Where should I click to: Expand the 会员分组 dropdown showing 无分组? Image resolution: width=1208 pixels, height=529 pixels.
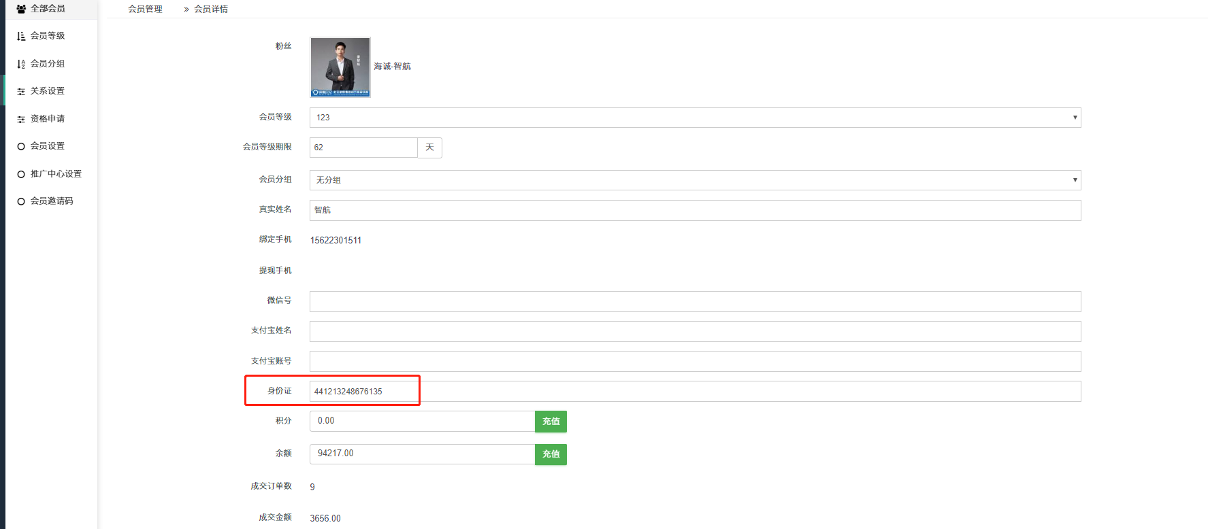point(694,180)
